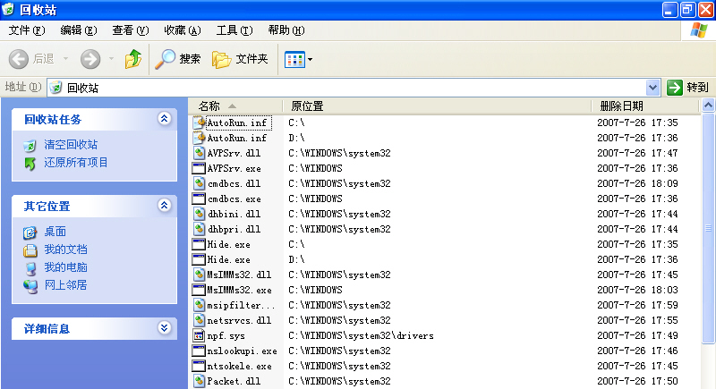Open the 收藏(A) menu
This screenshot has height=389, width=716.
click(x=183, y=30)
